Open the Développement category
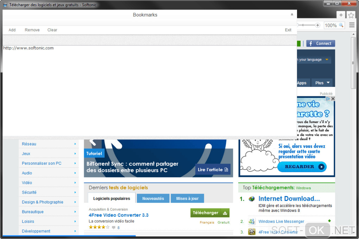 tap(49, 231)
